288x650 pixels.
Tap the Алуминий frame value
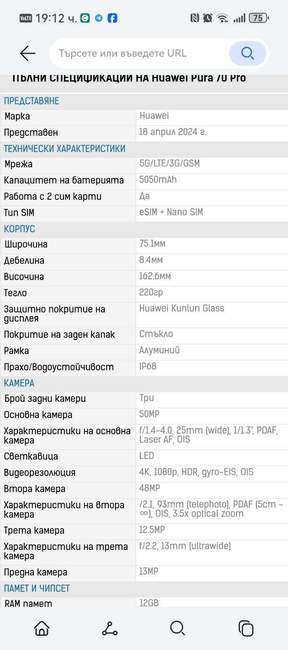(x=159, y=350)
